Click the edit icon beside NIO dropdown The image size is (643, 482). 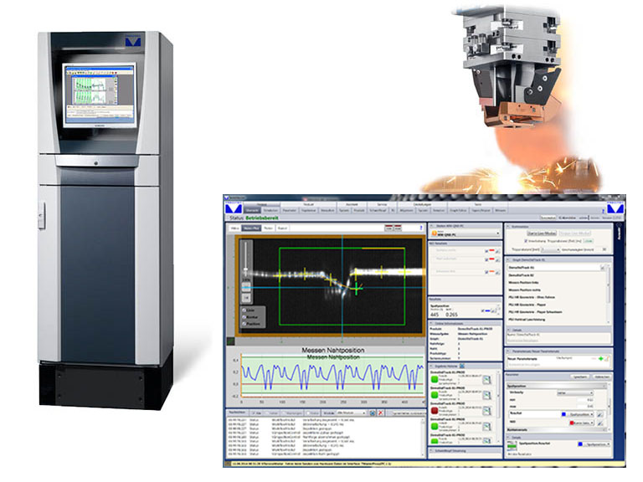pos(600,423)
